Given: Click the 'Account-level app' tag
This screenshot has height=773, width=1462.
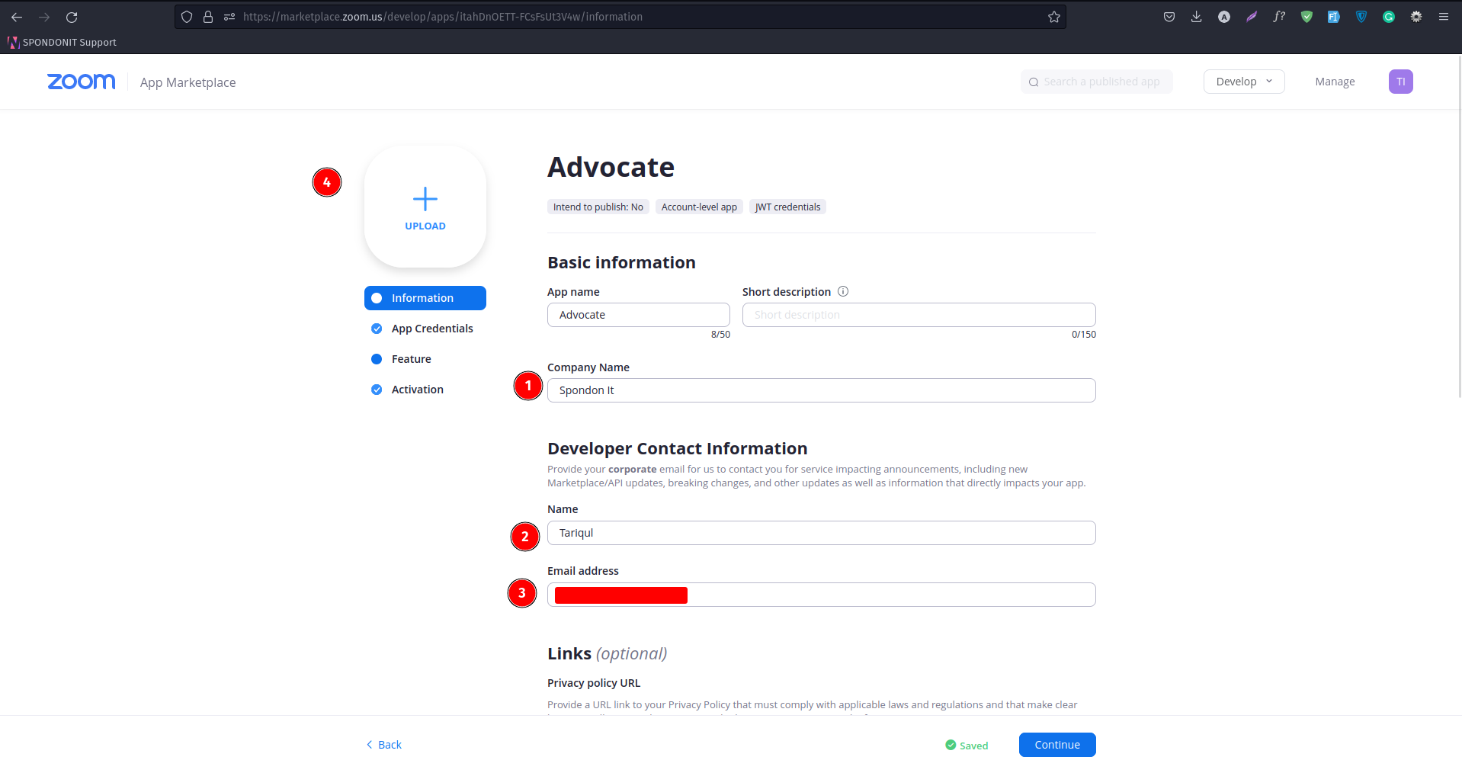Looking at the screenshot, I should 699,207.
